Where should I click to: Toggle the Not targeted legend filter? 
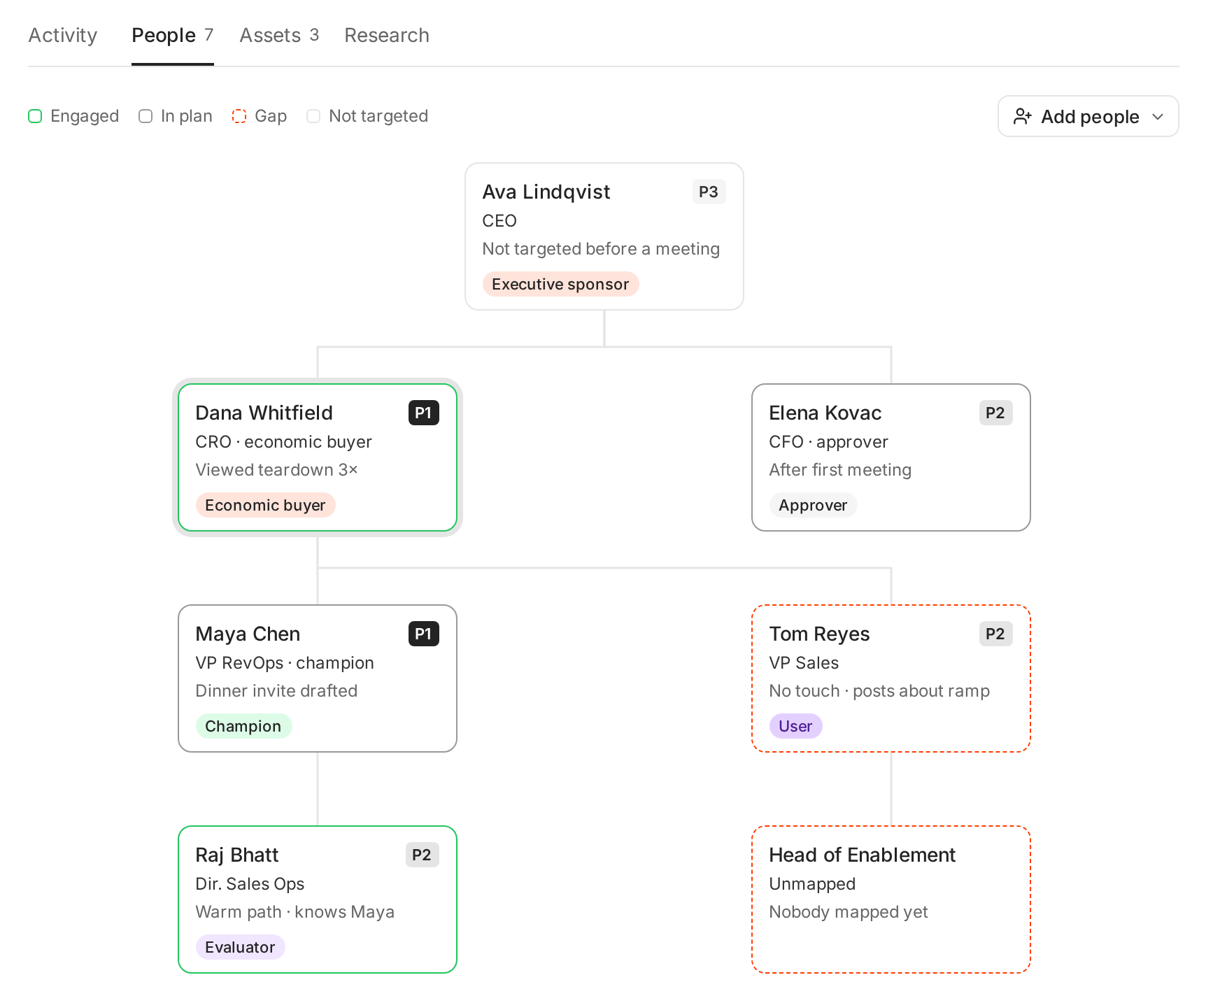click(367, 116)
